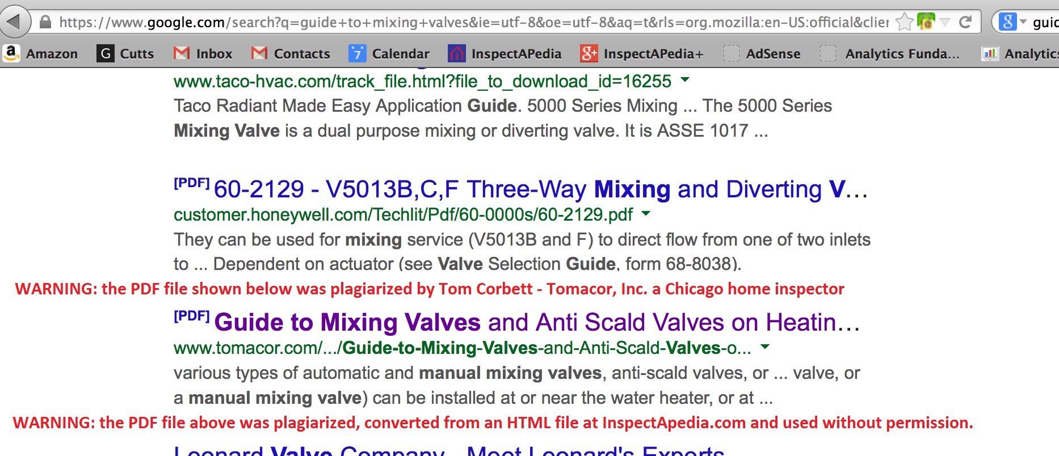Viewport: 1059px width, 456px height.
Task: Open the InspectAPedia+ Google Plus bookmark
Action: coord(642,54)
